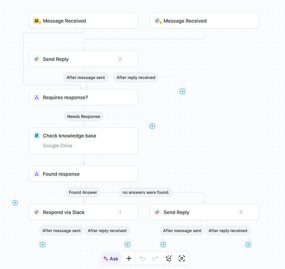Screen dimensions: 285x269
Task: Select the Slack Message Received trigger node
Action: click(x=204, y=21)
